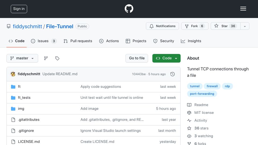The image size is (258, 145).
Task: Select the firewall topic tag
Action: pos(212,86)
